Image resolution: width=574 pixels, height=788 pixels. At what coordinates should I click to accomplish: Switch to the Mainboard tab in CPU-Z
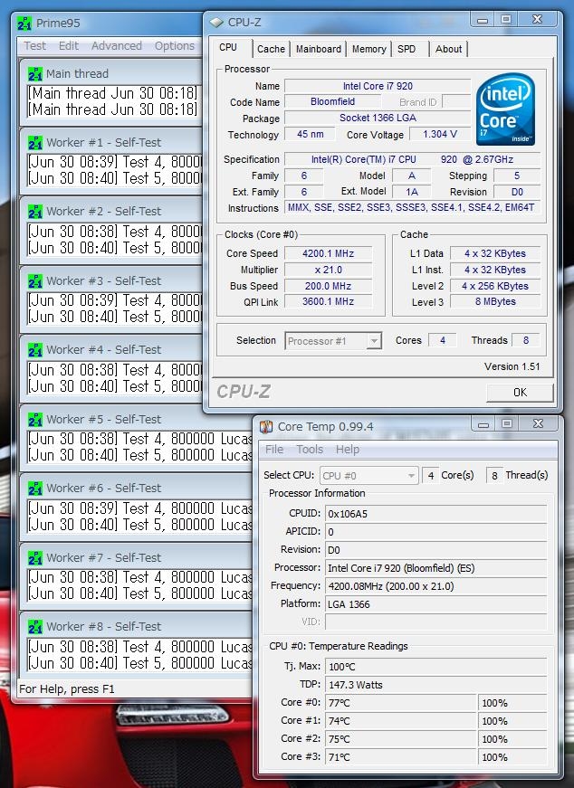pos(319,49)
